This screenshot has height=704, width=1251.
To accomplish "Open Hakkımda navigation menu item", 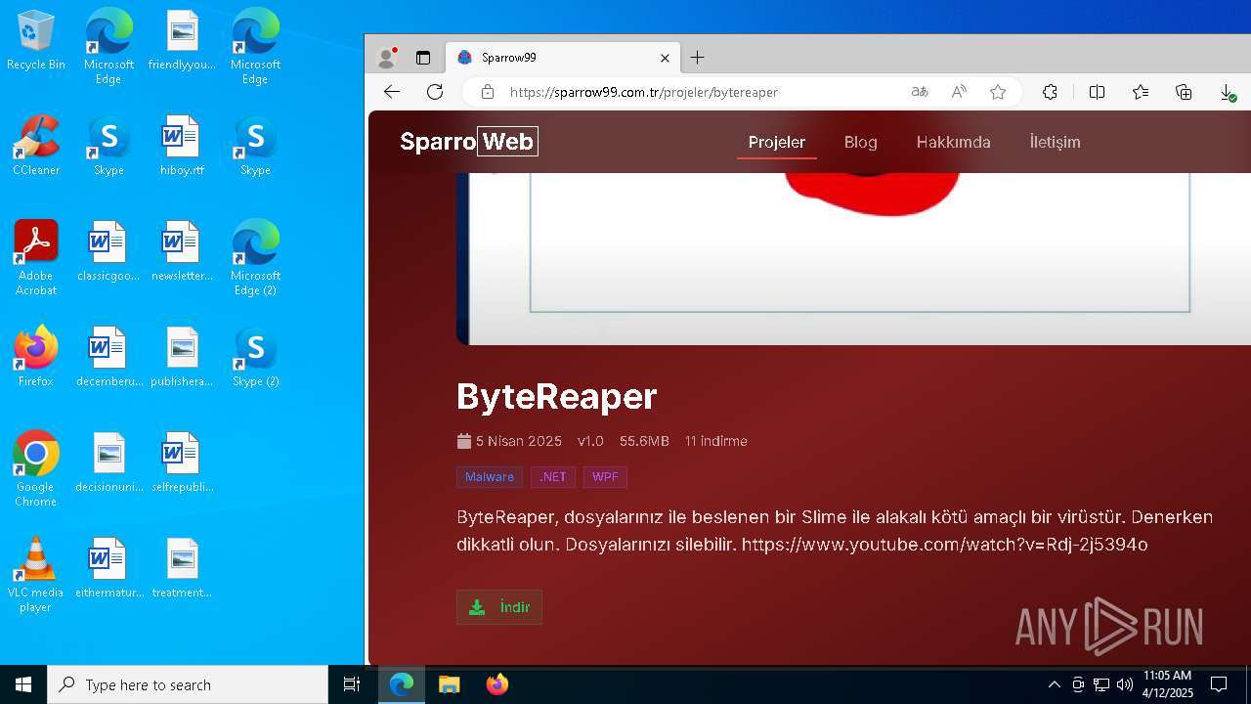I will [x=954, y=142].
